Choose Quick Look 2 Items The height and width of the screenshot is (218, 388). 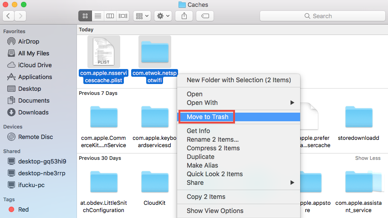point(239,174)
